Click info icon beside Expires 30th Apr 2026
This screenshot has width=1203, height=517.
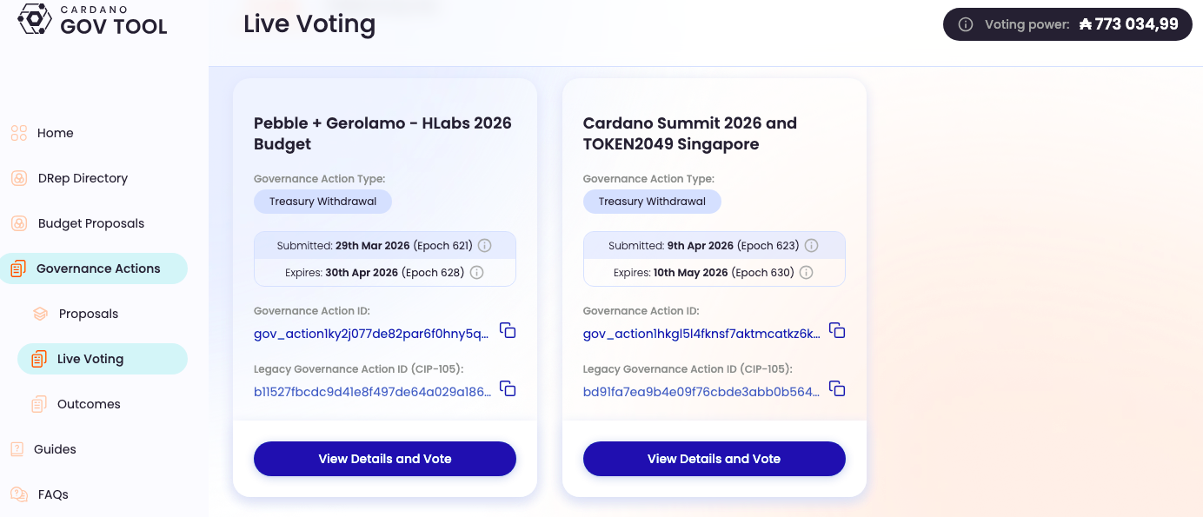point(476,273)
